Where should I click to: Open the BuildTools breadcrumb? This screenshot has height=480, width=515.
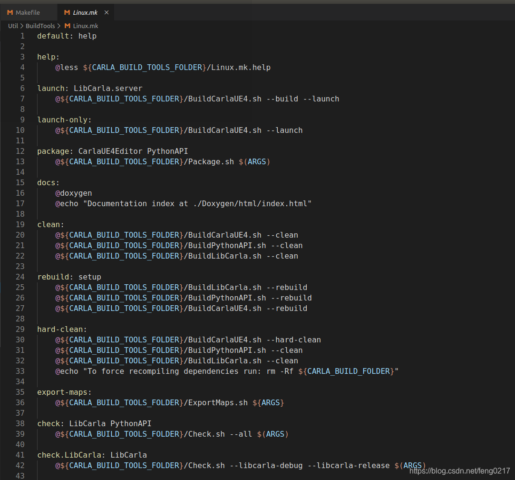coord(40,26)
